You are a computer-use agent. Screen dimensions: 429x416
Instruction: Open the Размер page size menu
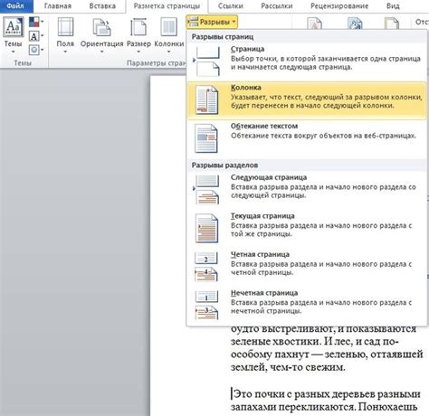(138, 35)
